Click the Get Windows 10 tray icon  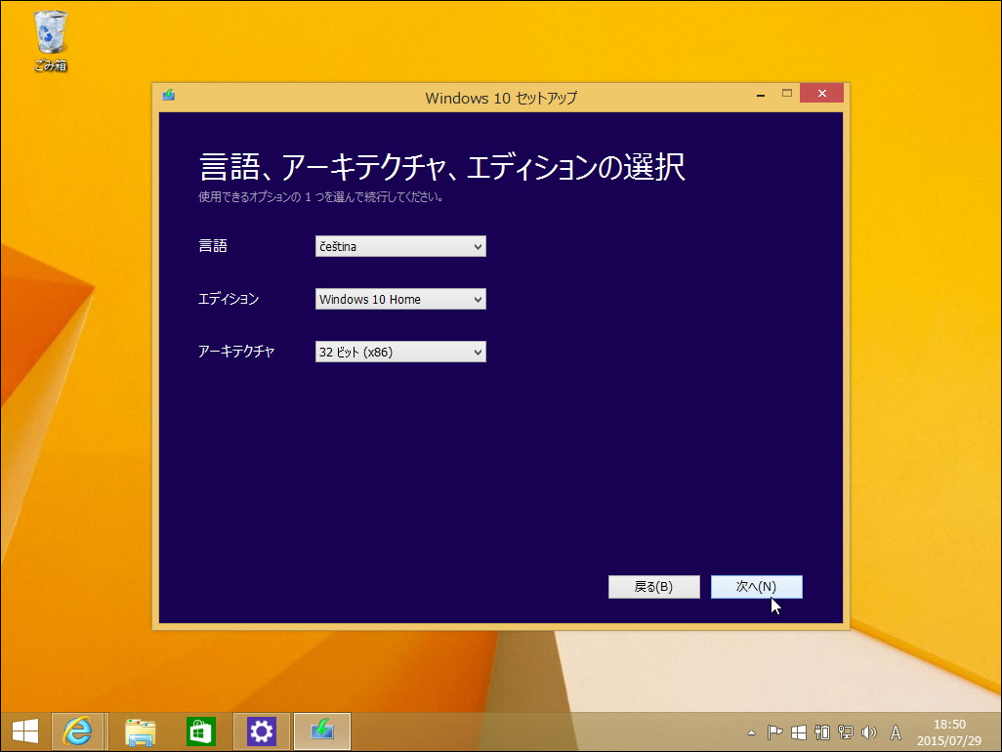[799, 731]
